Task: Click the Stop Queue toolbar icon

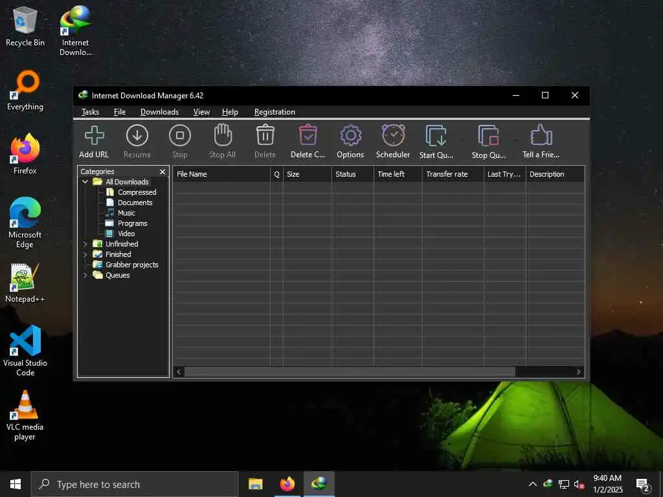Action: tap(488, 136)
